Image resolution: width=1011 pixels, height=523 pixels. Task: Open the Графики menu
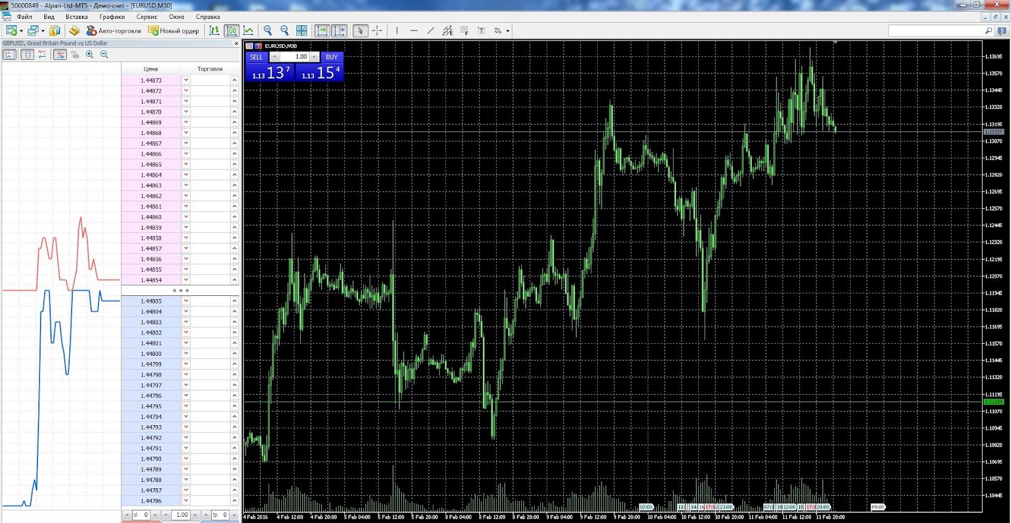pos(112,17)
